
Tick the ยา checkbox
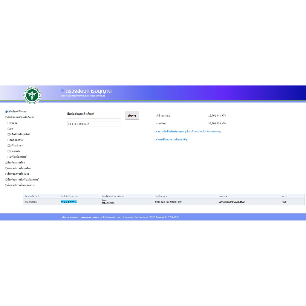pos(9,128)
